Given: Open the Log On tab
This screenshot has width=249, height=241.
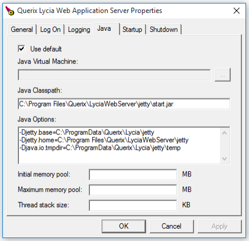Looking at the screenshot, I should pyautogui.click(x=50, y=30).
